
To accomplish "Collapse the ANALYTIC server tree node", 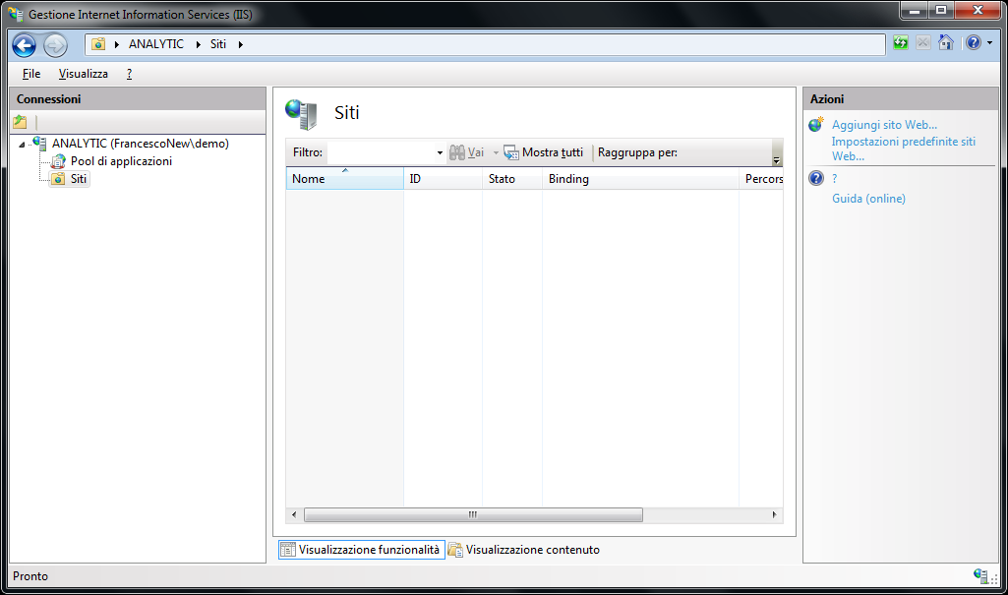I will point(22,145).
